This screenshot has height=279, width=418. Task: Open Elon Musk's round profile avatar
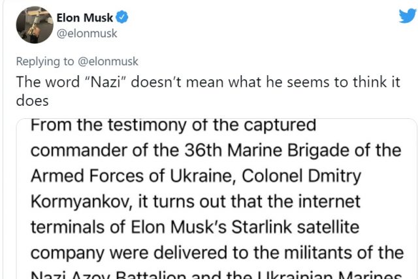tap(35, 25)
